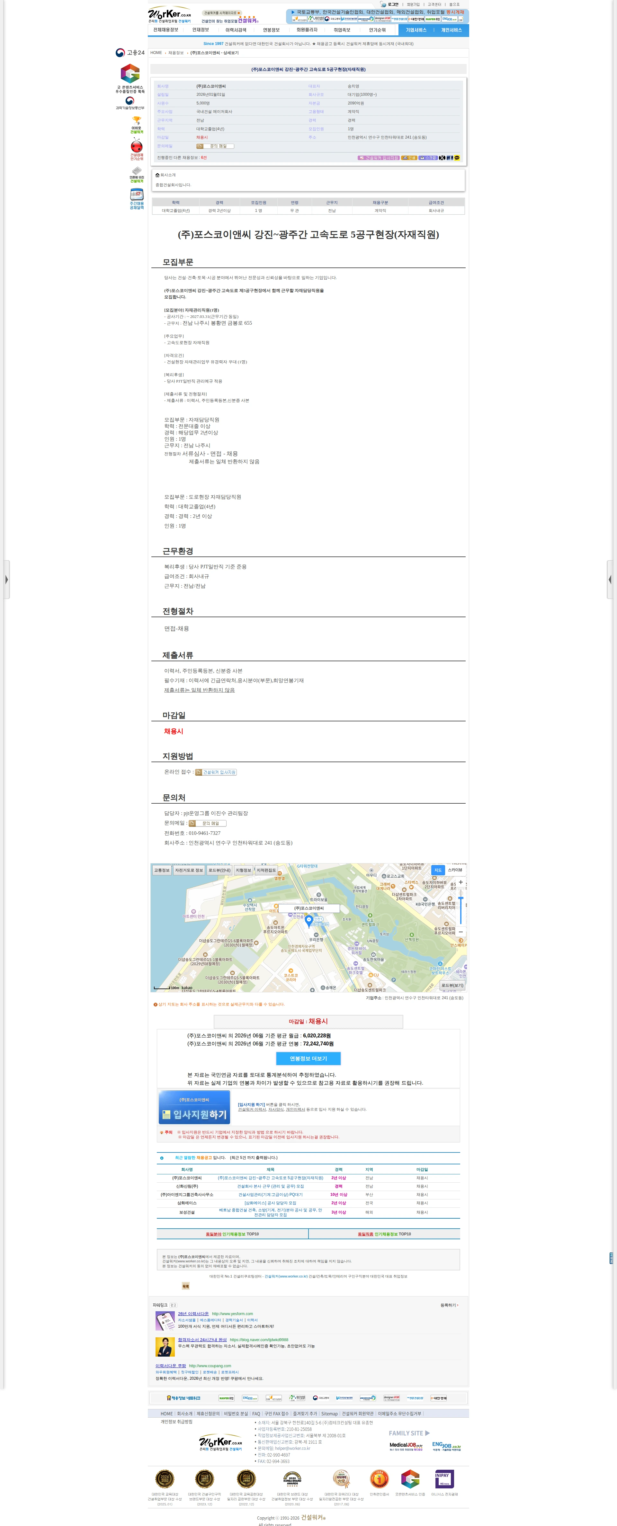Screen dimensions: 617x1526
Task: Open the yesform ad thumbnail in 파워링크
Action: point(165,1321)
